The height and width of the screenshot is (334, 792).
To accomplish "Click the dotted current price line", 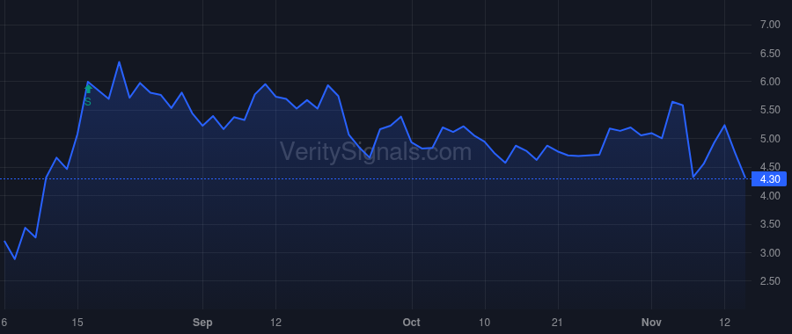I will click(x=376, y=179).
